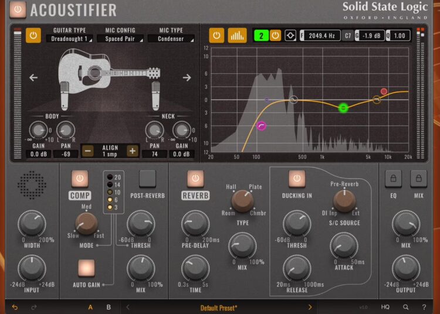Click the Body gain 0.0 dB field
440x314 pixels.
(39, 154)
